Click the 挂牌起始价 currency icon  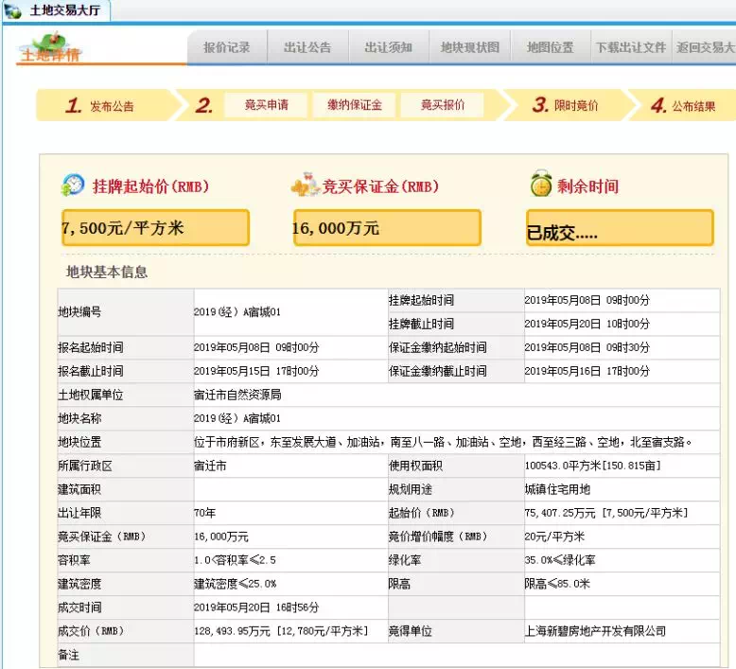tap(73, 185)
